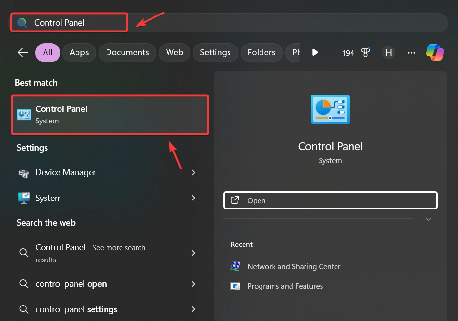Expand chevron for 'See more search results'
This screenshot has height=321, width=458.
(193, 253)
